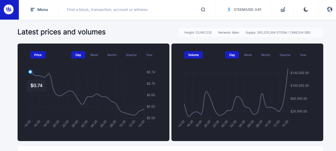This screenshot has height=151, width=336.
Task: Click the blue Volume button
Action: pos(193,55)
